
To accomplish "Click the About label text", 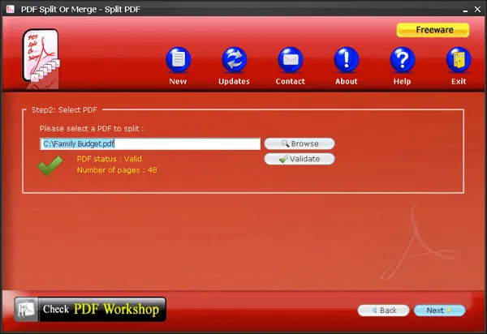I will (x=347, y=81).
